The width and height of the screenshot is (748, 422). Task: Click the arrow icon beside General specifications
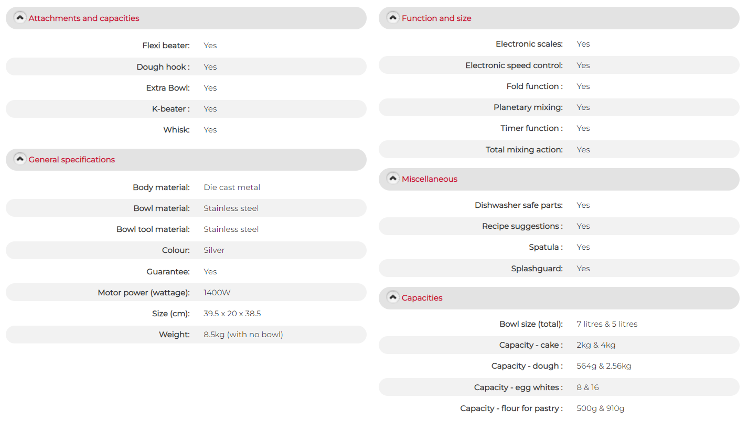coord(20,159)
